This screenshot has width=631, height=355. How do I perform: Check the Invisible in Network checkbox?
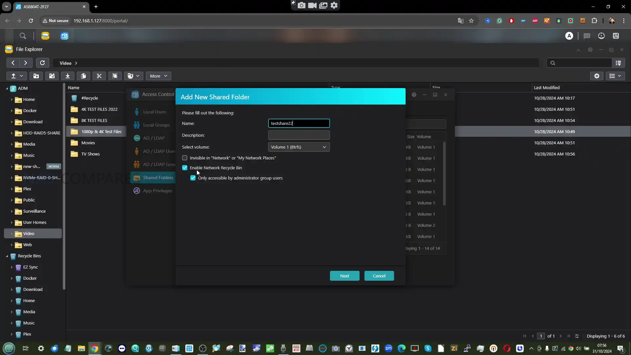coord(185,158)
